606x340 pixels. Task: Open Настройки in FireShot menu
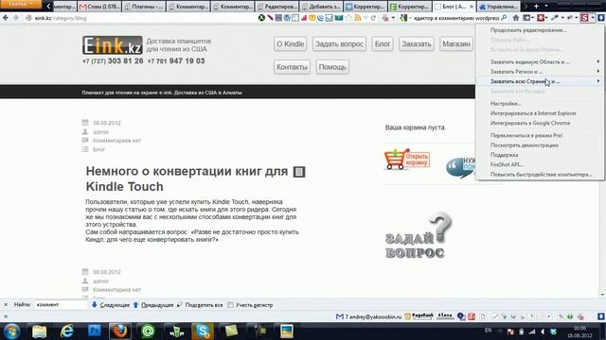point(540,103)
